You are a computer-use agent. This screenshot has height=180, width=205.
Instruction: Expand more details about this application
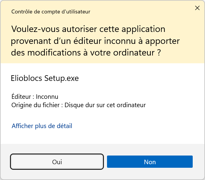coord(42,126)
